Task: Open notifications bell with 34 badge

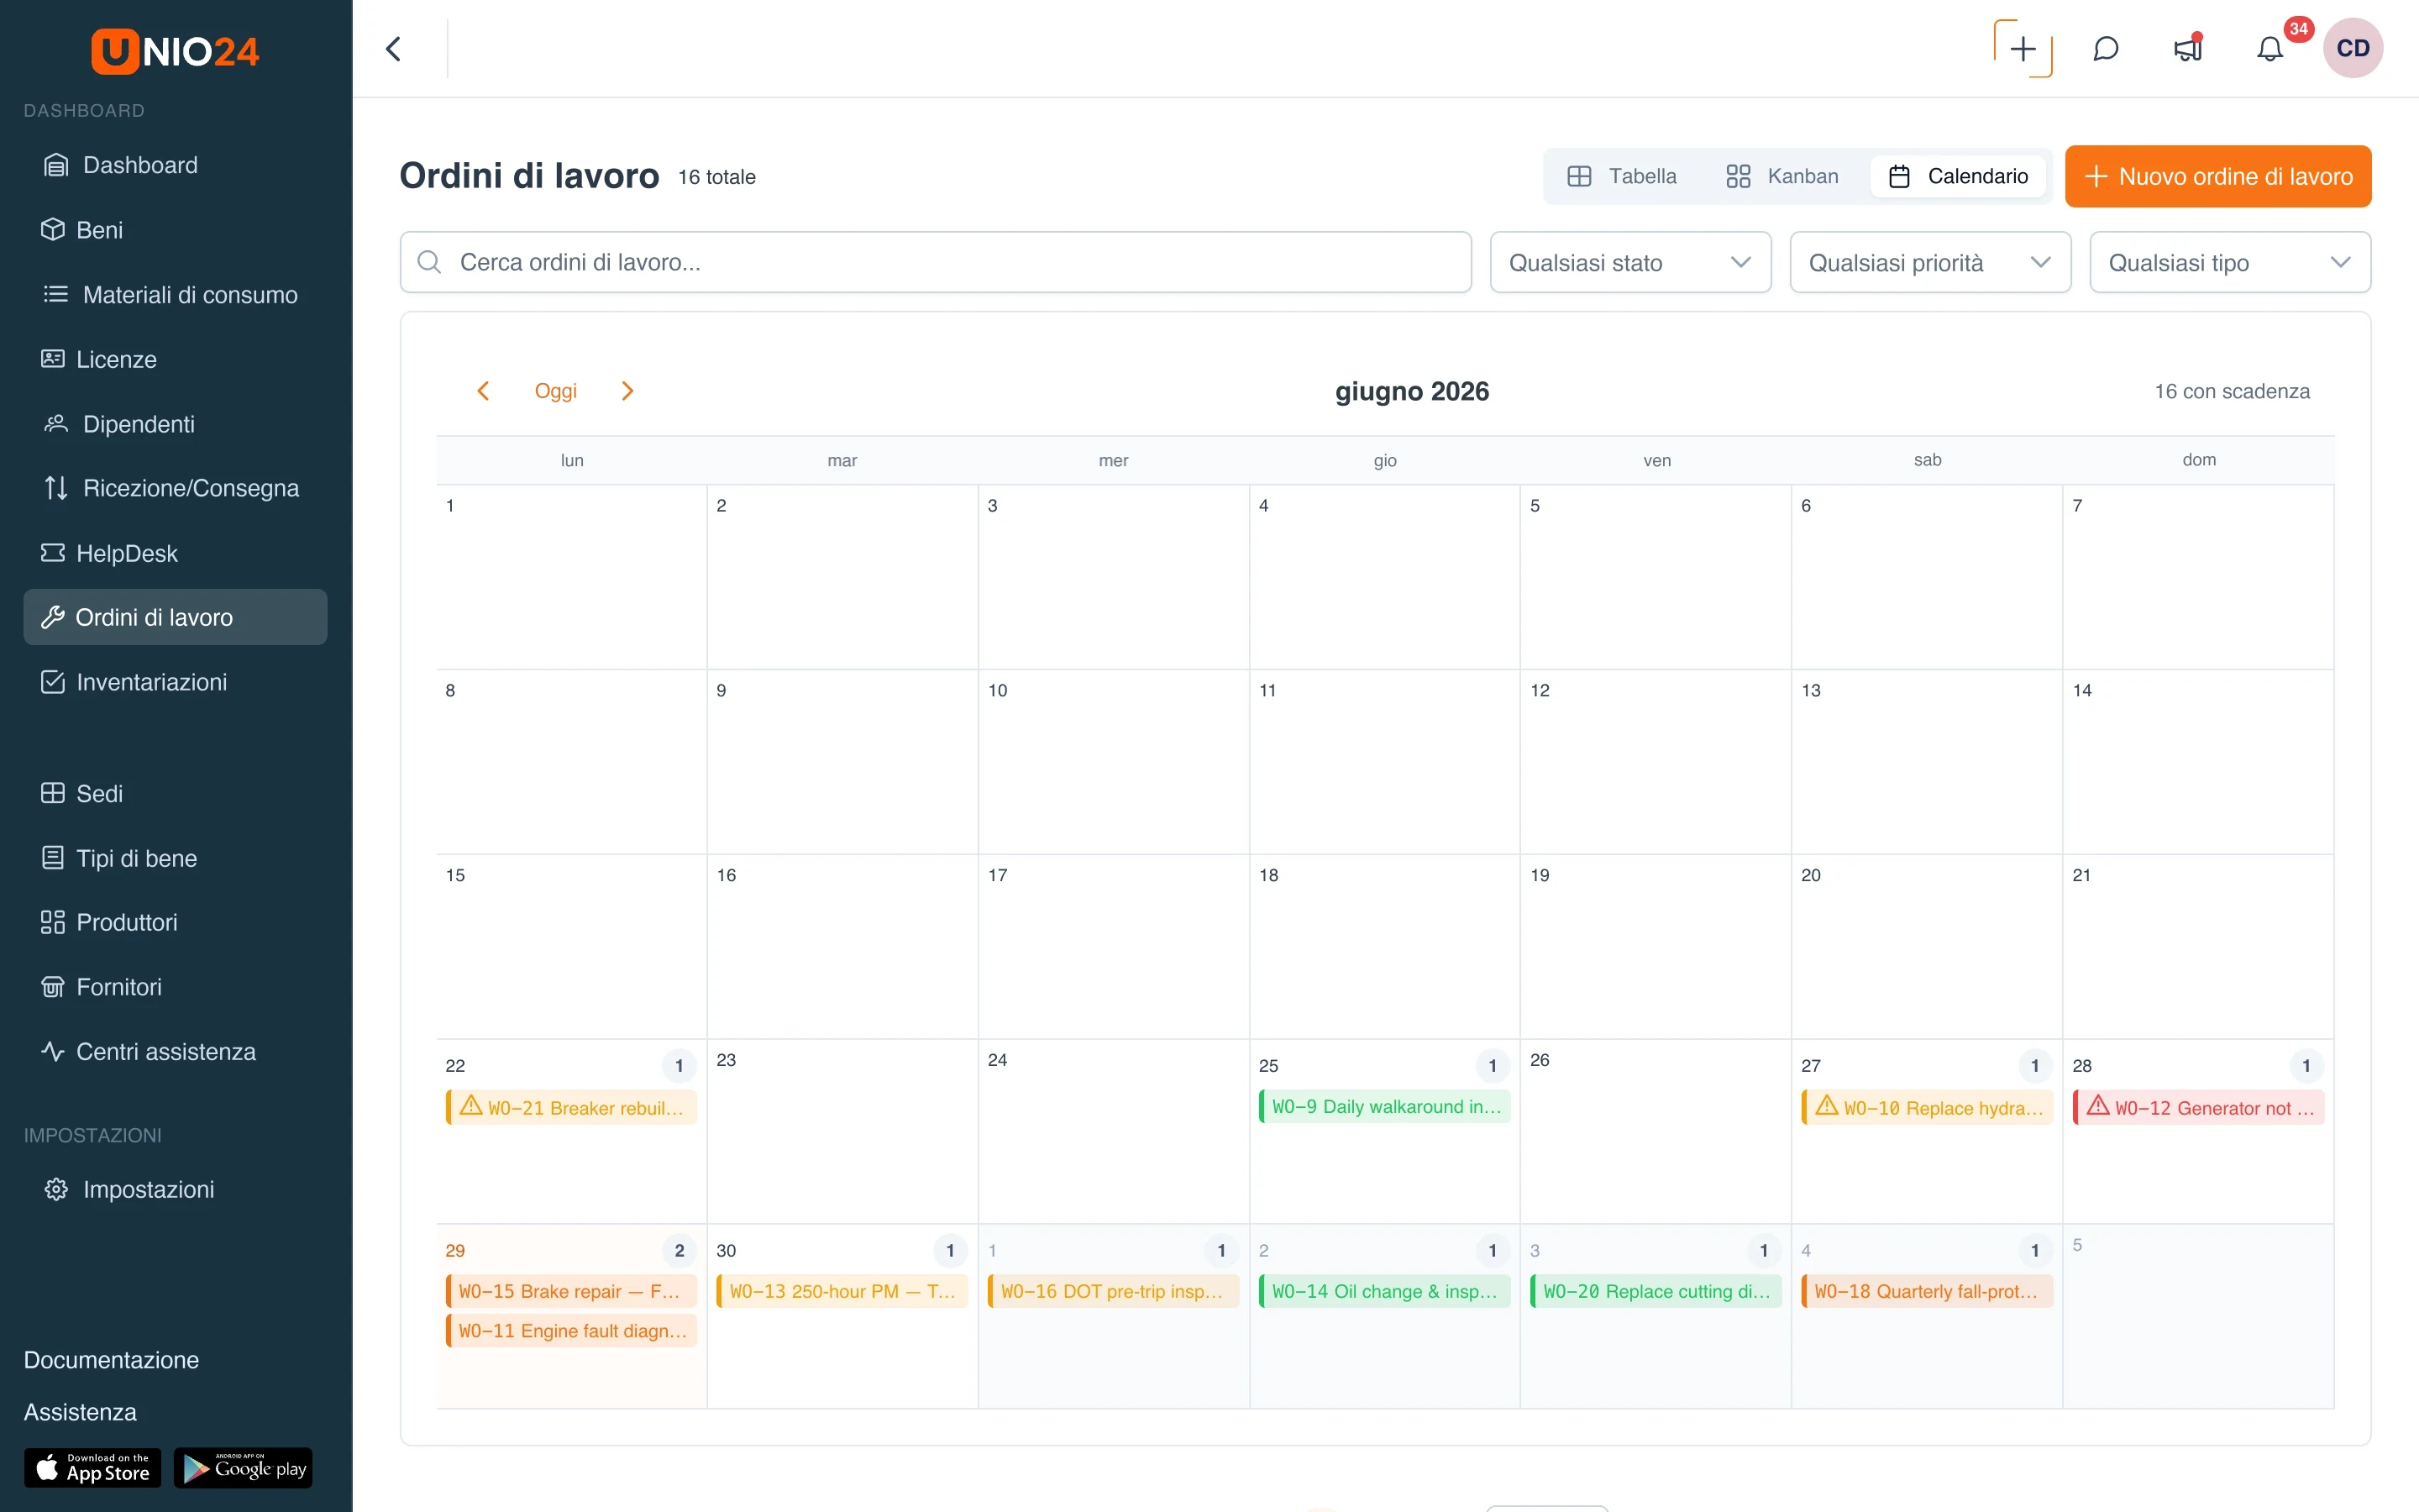Action: [2270, 48]
